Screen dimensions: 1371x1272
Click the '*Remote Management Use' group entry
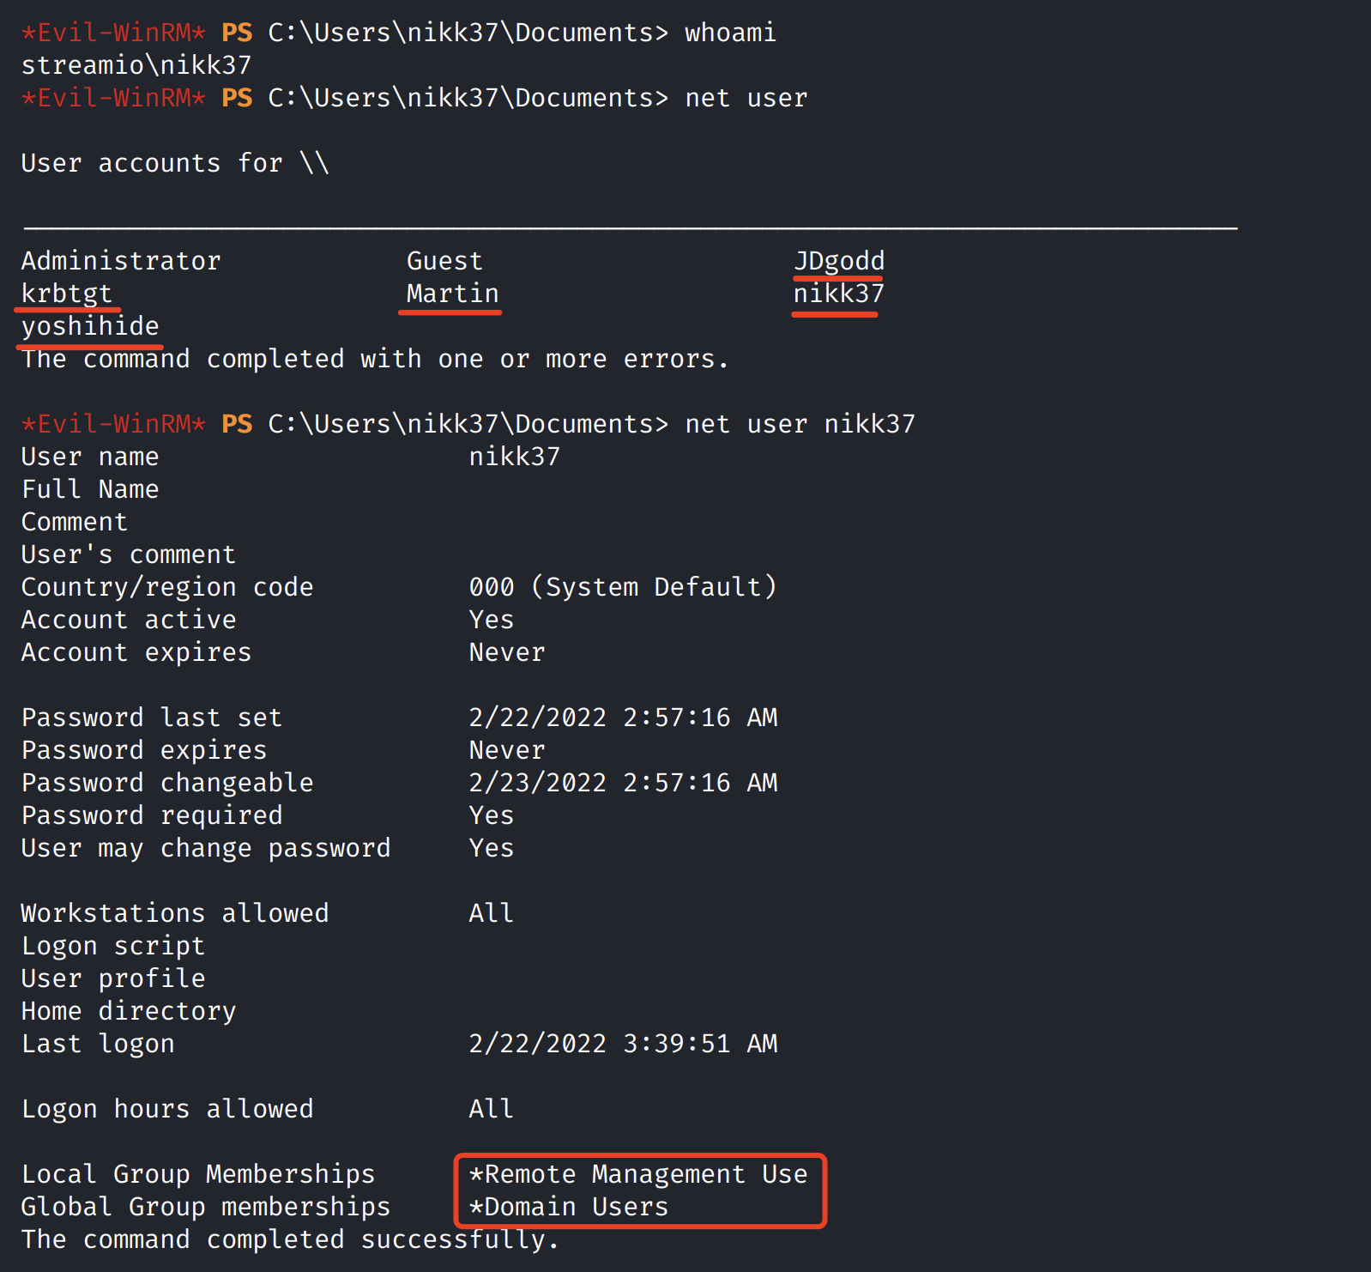[x=638, y=1174]
